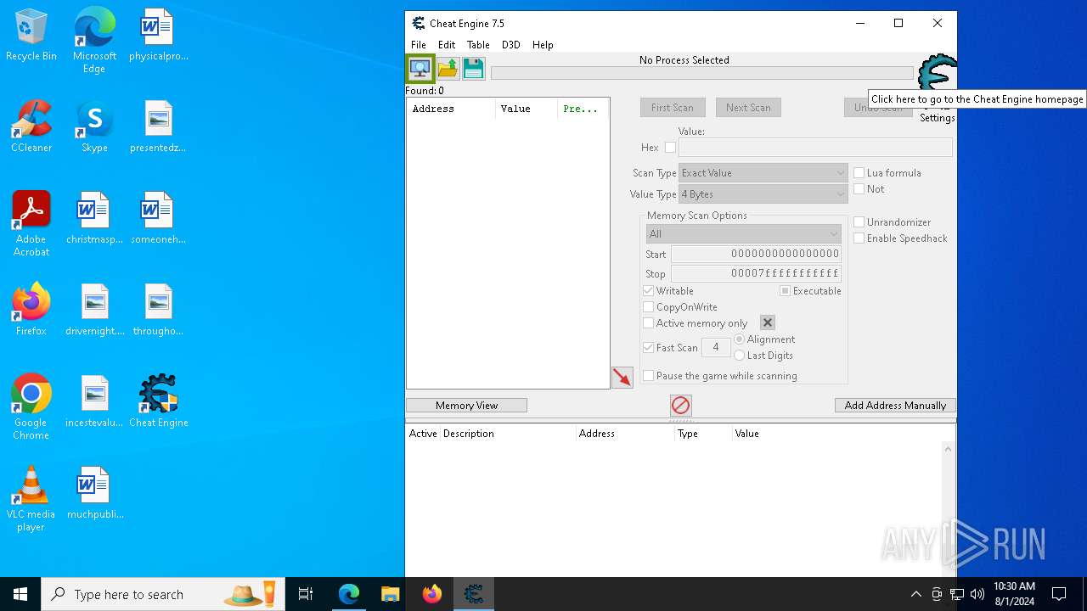Open the process list computer icon

click(420, 69)
